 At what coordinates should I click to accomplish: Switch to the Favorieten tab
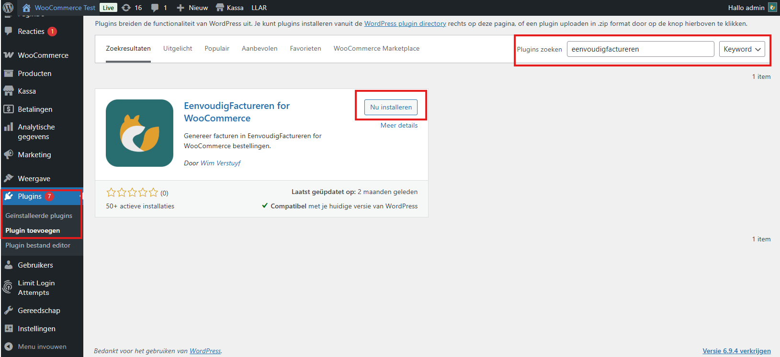point(305,48)
